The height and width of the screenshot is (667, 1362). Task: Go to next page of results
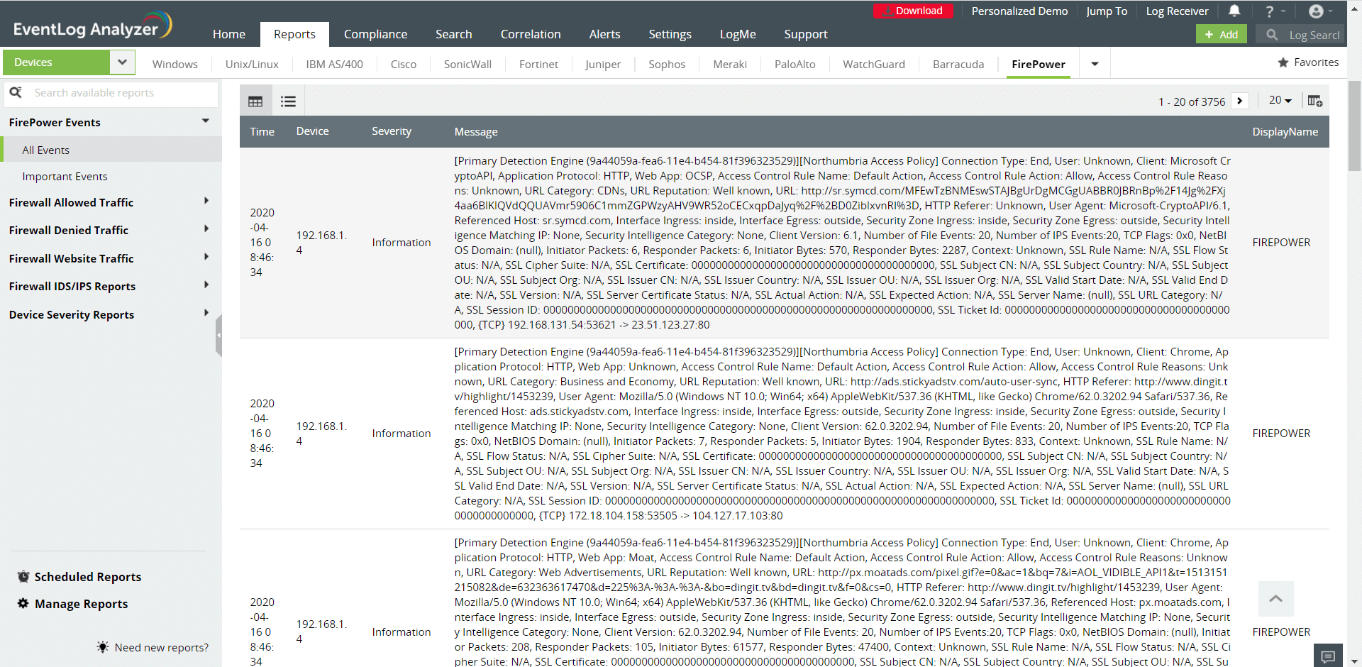click(x=1240, y=101)
